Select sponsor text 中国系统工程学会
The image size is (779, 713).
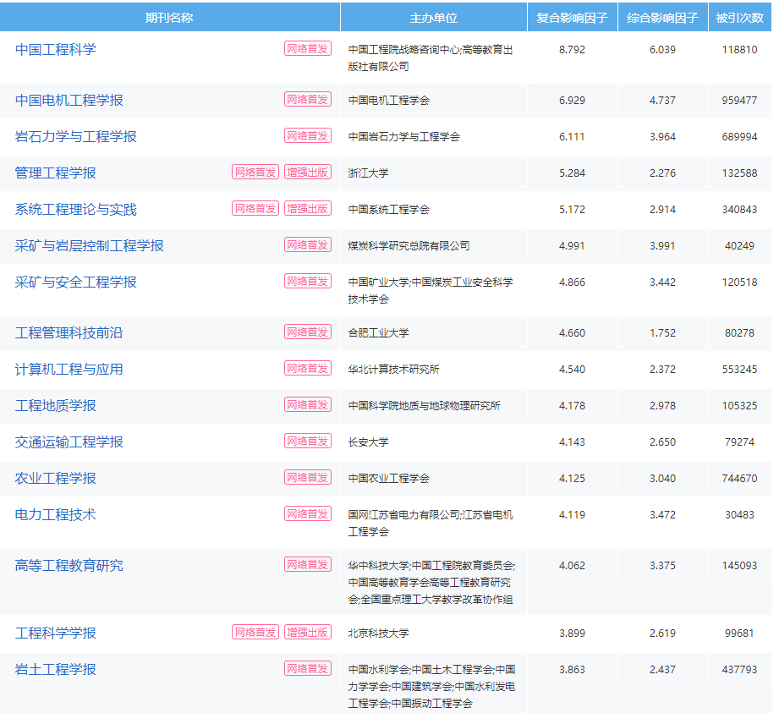(389, 209)
